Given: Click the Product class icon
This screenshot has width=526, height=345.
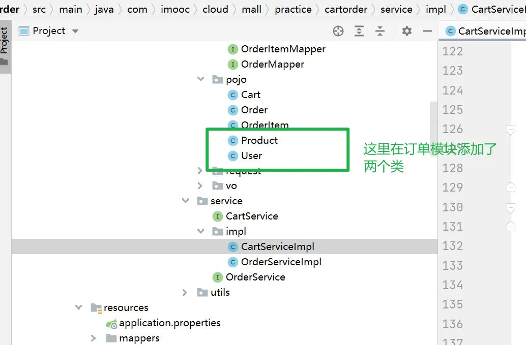Looking at the screenshot, I should point(232,141).
